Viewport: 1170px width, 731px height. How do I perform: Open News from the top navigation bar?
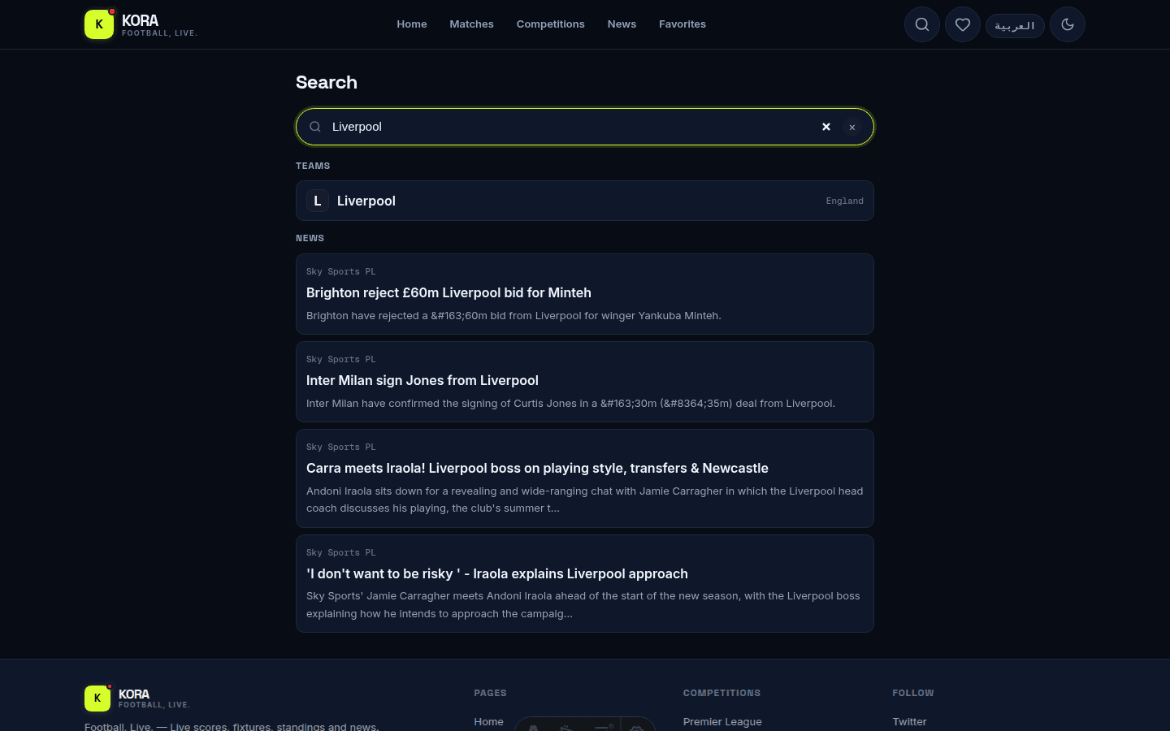pyautogui.click(x=622, y=24)
